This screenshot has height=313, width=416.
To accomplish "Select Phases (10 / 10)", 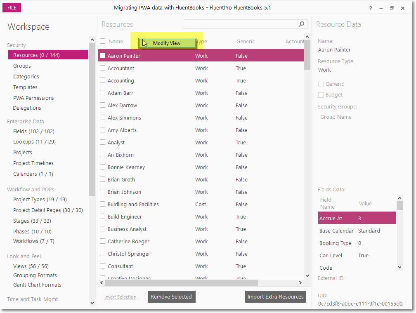I will pyautogui.click(x=32, y=232).
